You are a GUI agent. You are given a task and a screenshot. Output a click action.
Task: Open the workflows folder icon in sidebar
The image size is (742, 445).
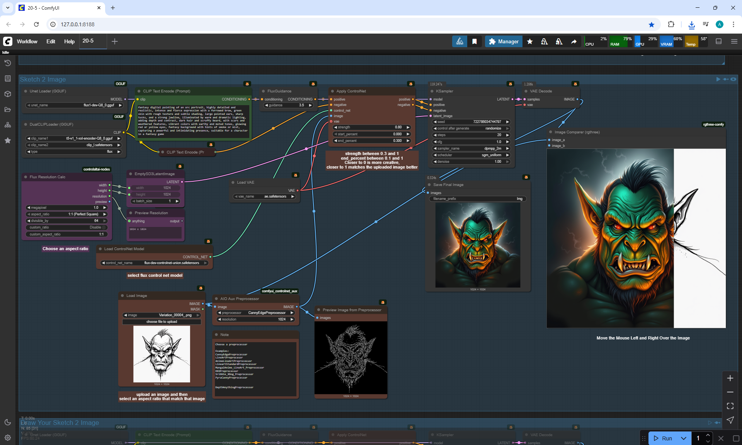click(x=8, y=109)
